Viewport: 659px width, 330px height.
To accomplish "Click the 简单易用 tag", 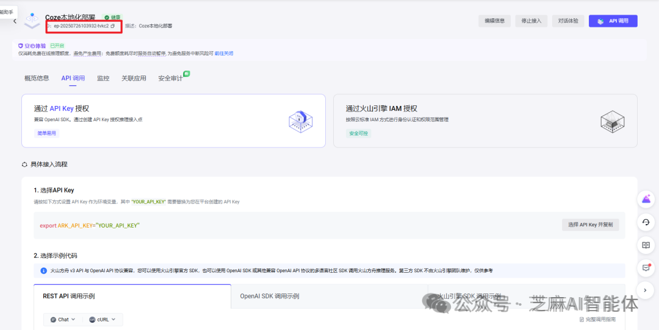I will pyautogui.click(x=46, y=133).
